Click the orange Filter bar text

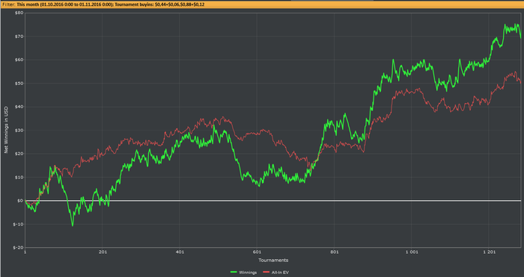[x=103, y=4]
